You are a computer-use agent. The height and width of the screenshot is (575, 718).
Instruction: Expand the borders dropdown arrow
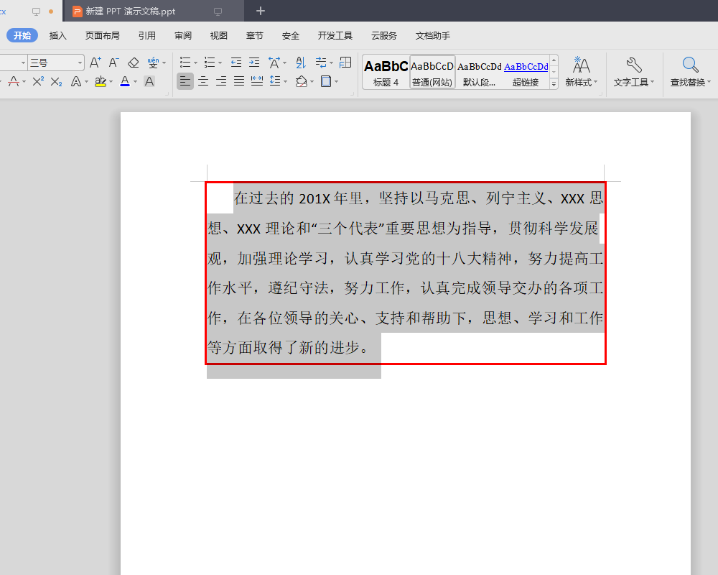336,82
